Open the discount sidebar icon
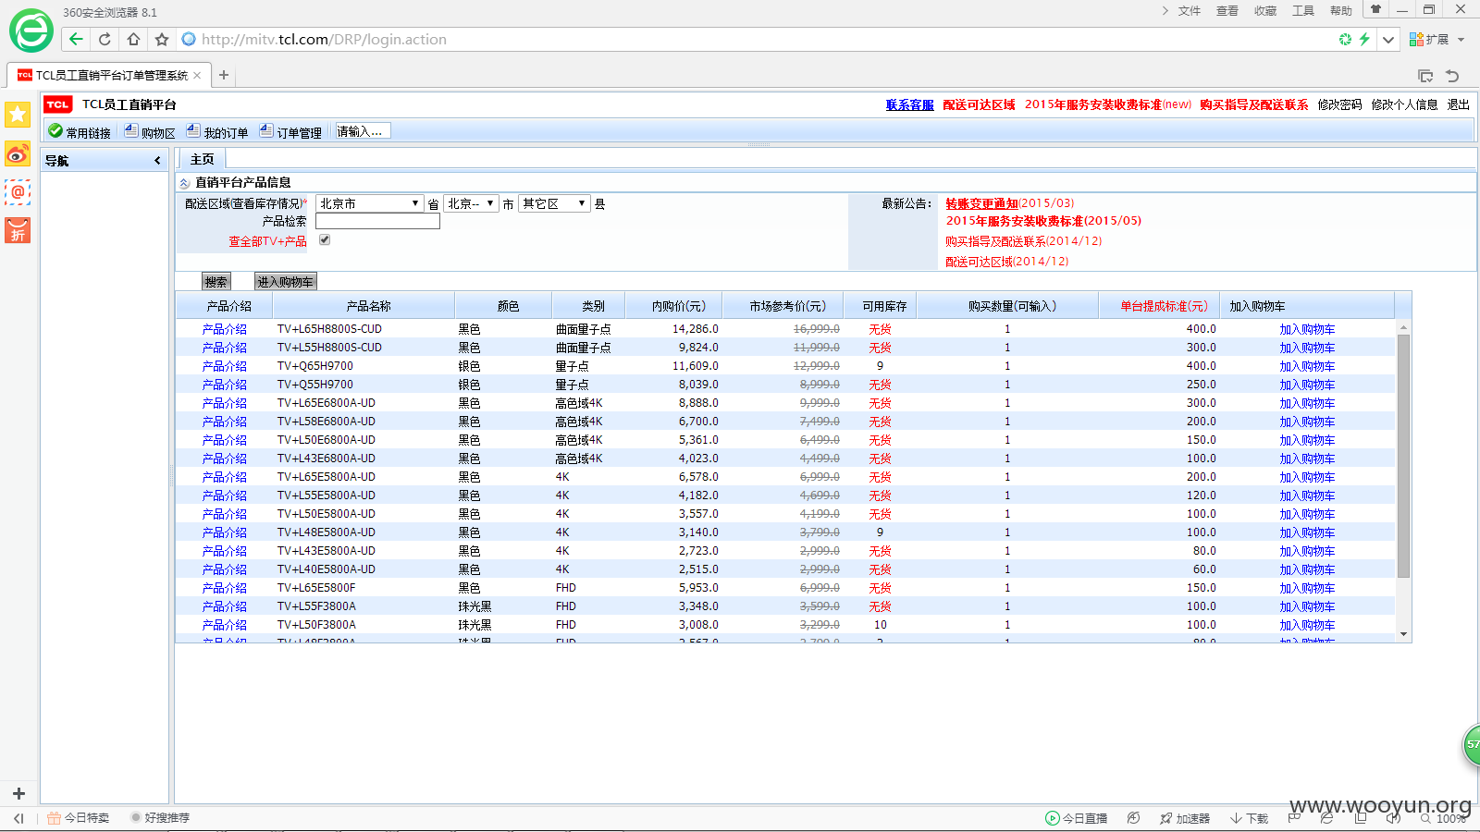 18,230
